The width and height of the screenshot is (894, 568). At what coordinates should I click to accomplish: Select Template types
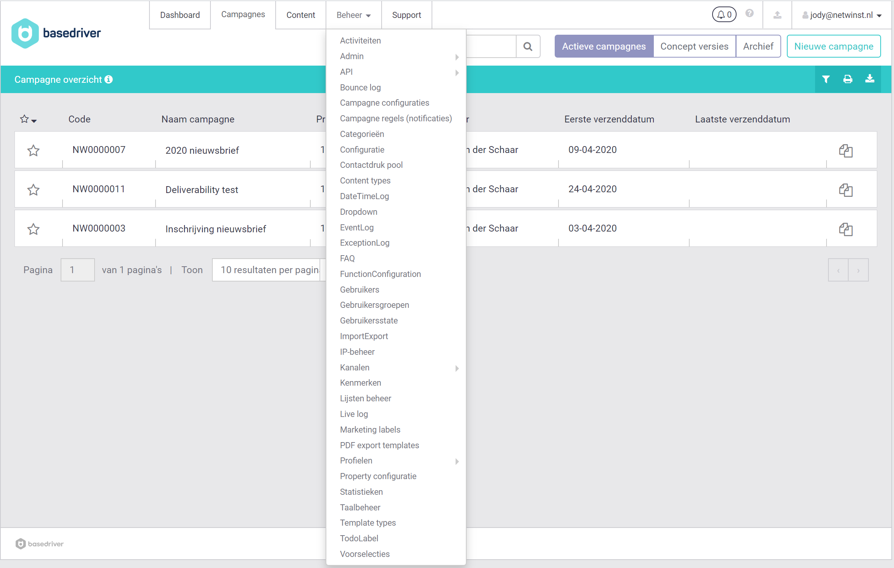coord(368,523)
